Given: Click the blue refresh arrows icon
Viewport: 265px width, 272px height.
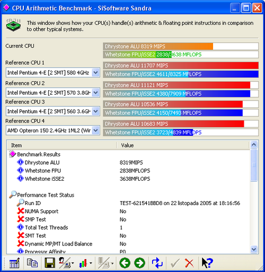Looking at the screenshot, I should click(x=157, y=263).
